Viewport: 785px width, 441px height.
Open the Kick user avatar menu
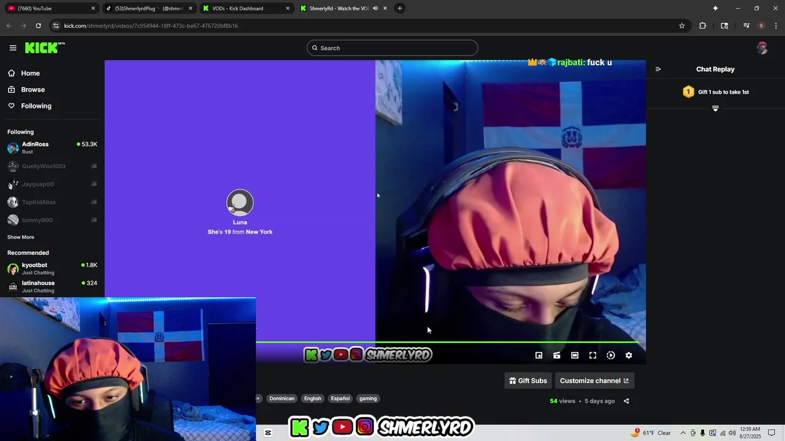click(762, 48)
